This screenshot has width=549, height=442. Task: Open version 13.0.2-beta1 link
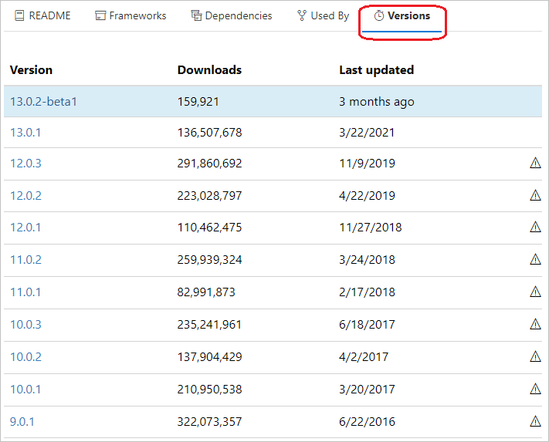point(43,101)
